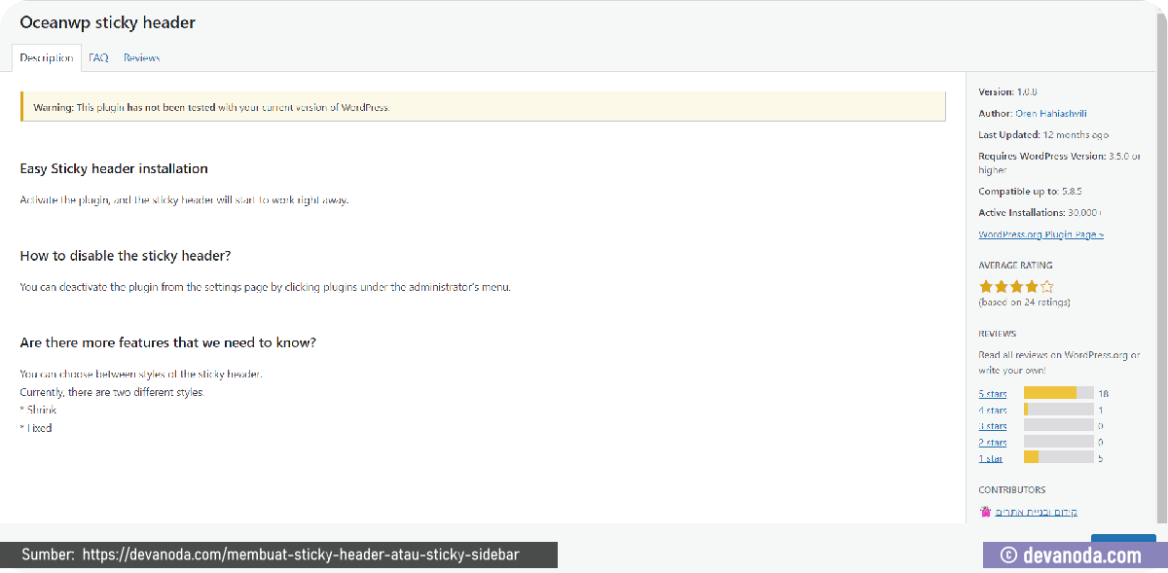Viewport: 1168px width, 573px height.
Task: Click the 1 star rating bar
Action: (x=1059, y=457)
